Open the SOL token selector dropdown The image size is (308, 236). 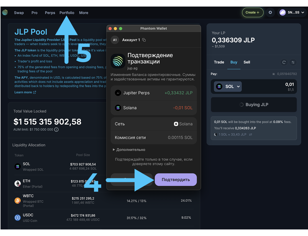click(228, 87)
